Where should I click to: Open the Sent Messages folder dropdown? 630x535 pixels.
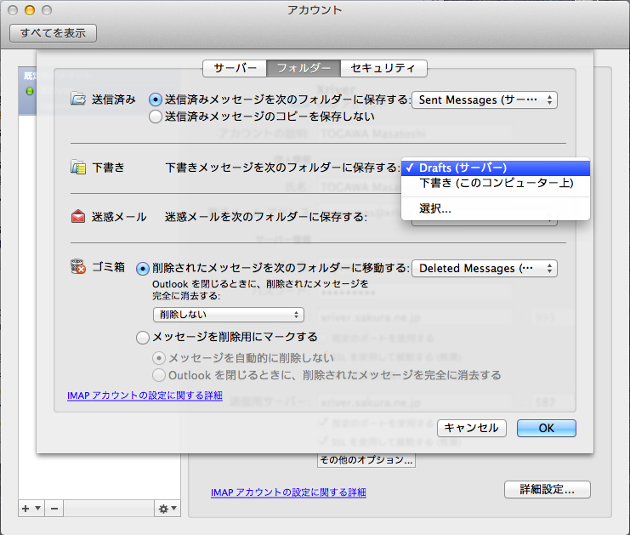(484, 100)
